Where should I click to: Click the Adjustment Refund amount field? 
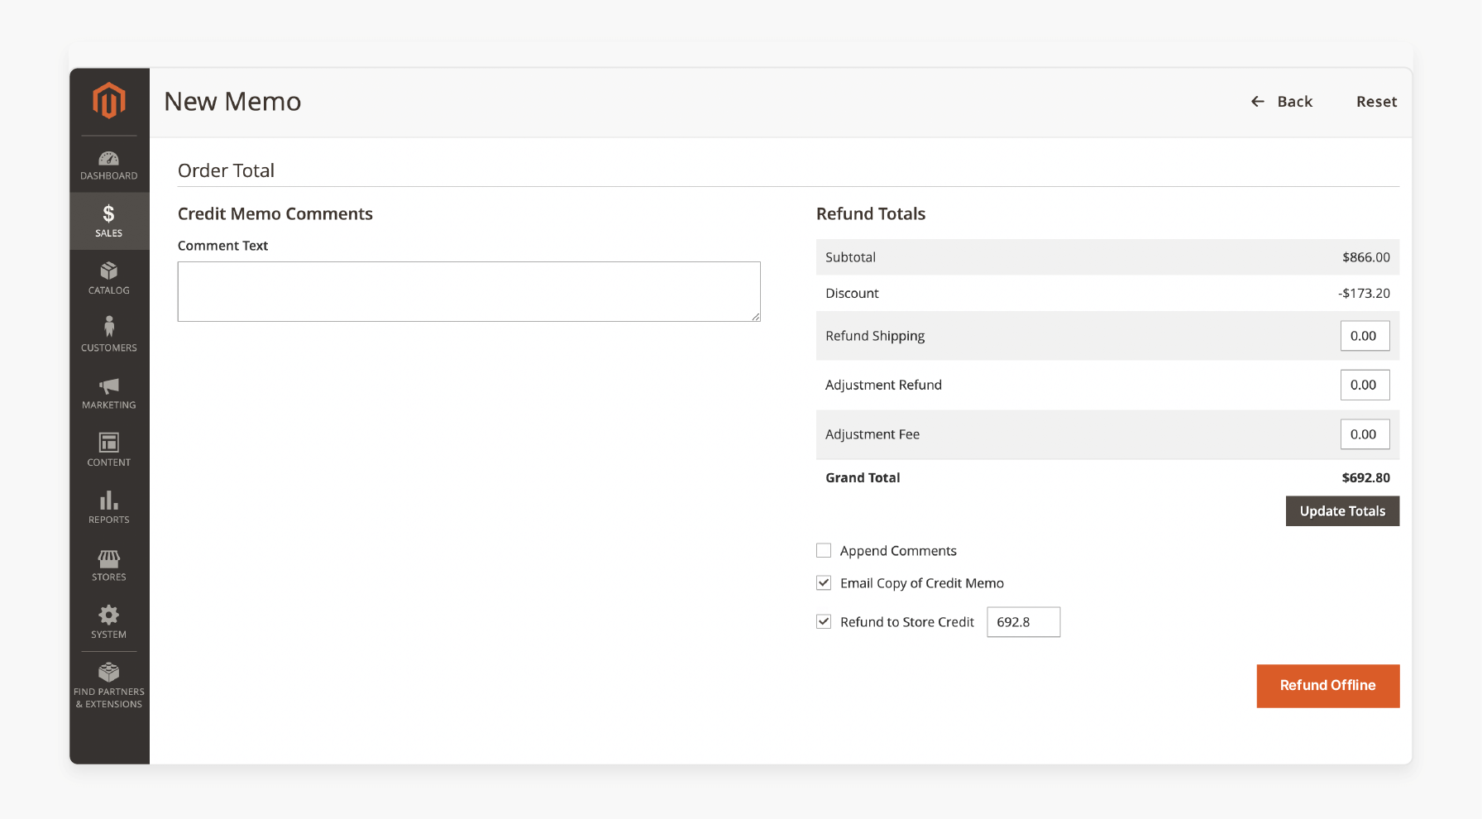[1365, 385]
